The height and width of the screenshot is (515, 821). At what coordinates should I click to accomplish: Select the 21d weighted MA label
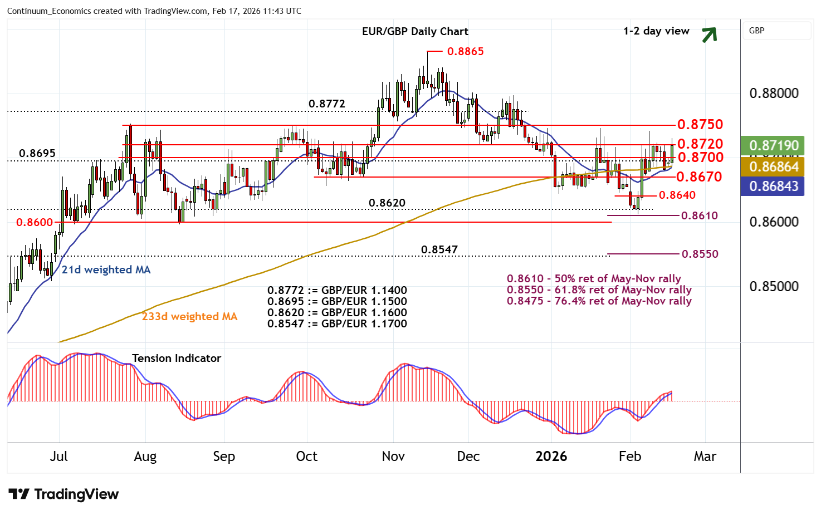[106, 269]
